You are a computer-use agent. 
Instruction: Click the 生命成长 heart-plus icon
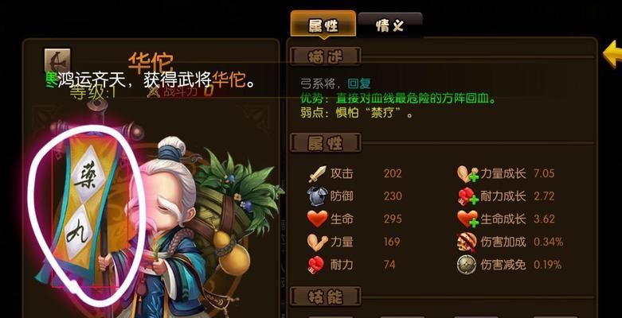point(467,219)
